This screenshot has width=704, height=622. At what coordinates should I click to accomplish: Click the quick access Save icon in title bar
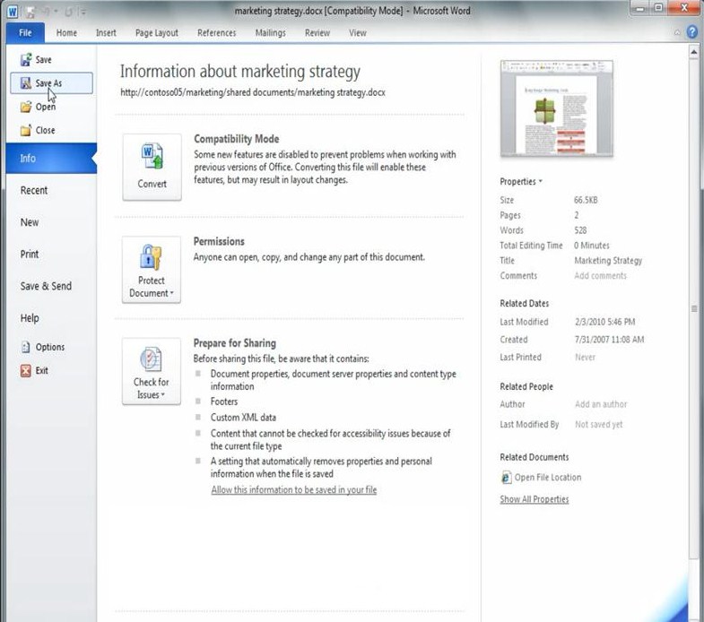(x=30, y=12)
